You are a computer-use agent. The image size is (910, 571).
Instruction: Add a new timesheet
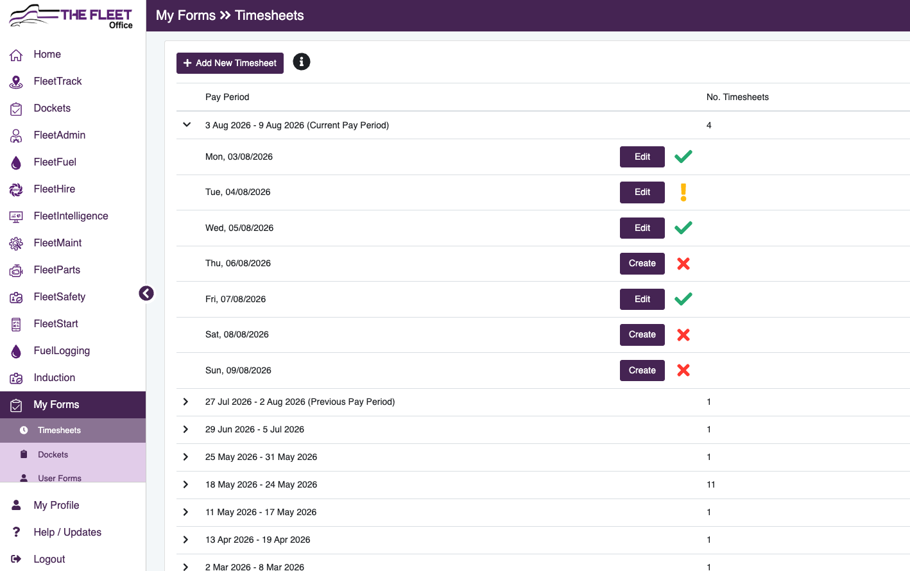230,63
